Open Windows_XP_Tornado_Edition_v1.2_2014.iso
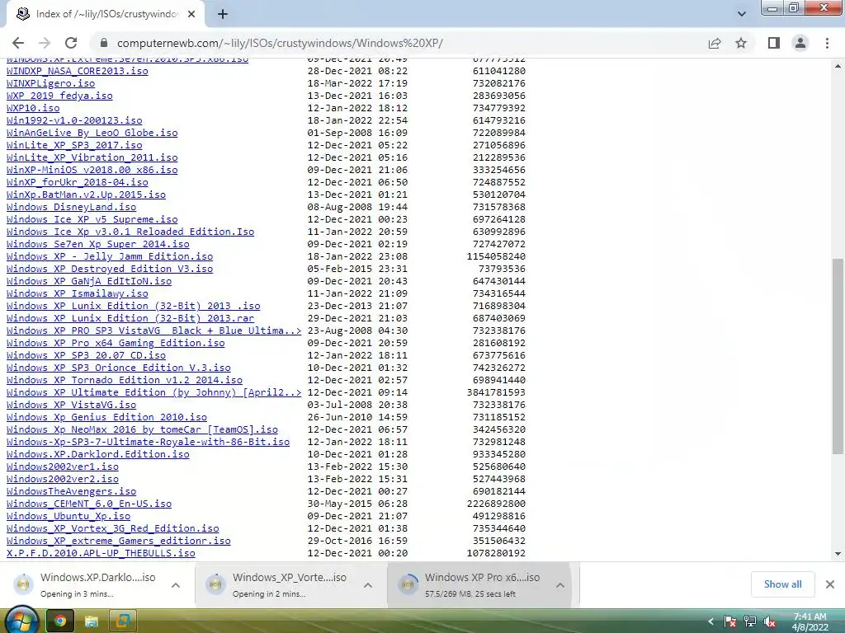Image resolution: width=845 pixels, height=633 pixels. coord(125,381)
